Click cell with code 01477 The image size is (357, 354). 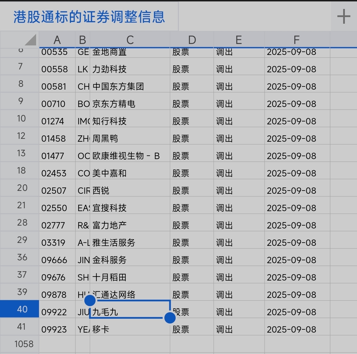pos(57,153)
